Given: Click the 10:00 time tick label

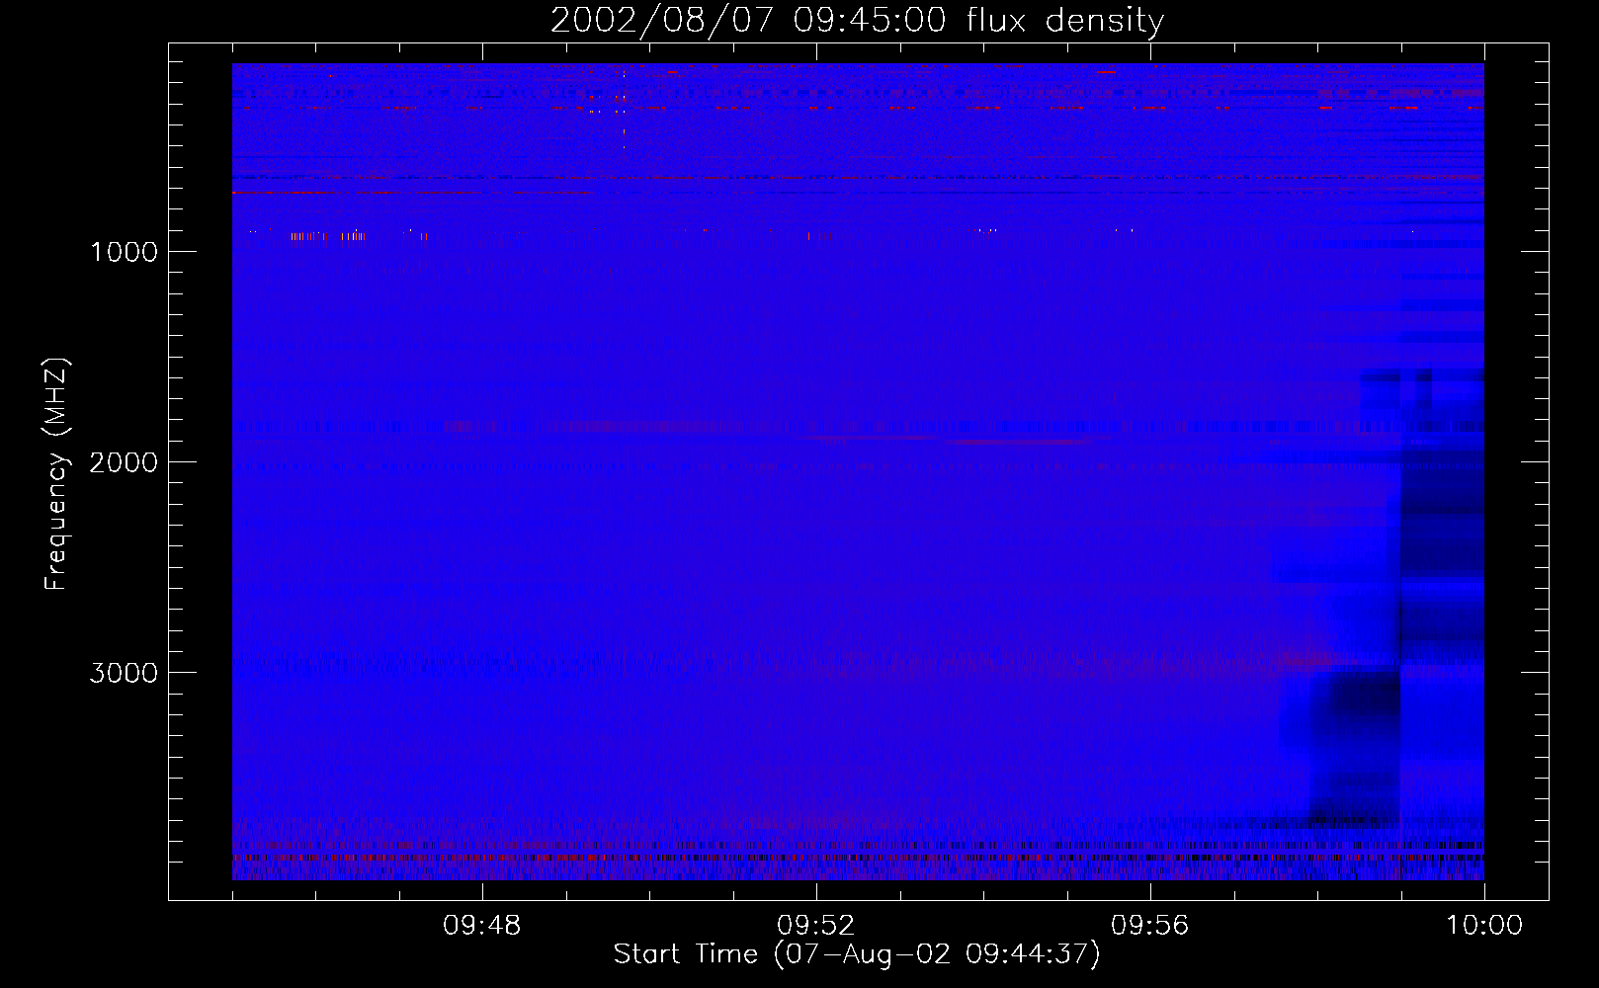Looking at the screenshot, I should [1484, 926].
